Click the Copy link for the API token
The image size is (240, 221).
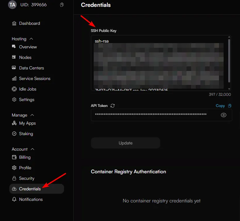tap(220, 106)
